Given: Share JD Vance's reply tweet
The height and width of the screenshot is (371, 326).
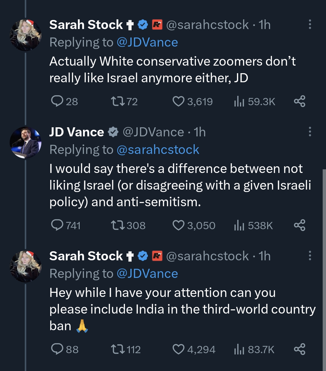Looking at the screenshot, I should click(x=299, y=225).
